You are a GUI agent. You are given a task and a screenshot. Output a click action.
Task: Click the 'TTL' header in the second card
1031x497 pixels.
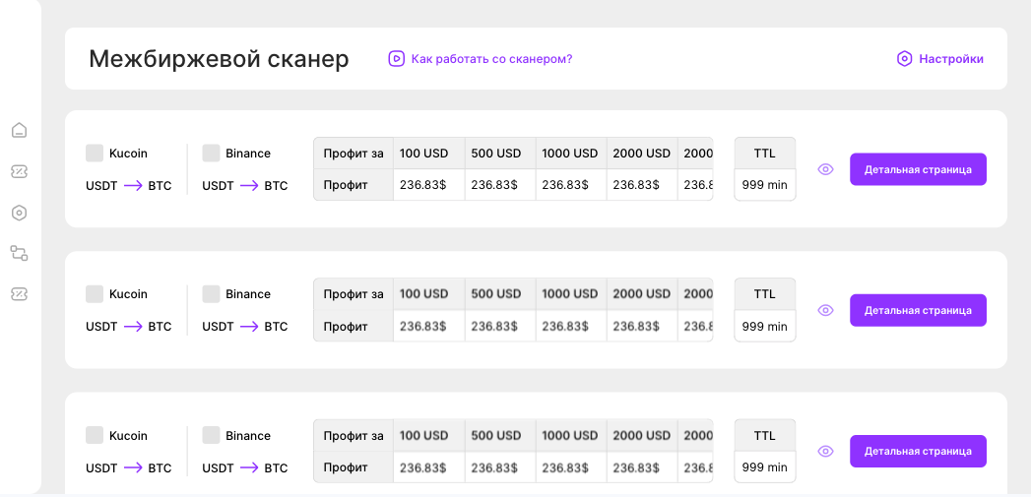765,294
